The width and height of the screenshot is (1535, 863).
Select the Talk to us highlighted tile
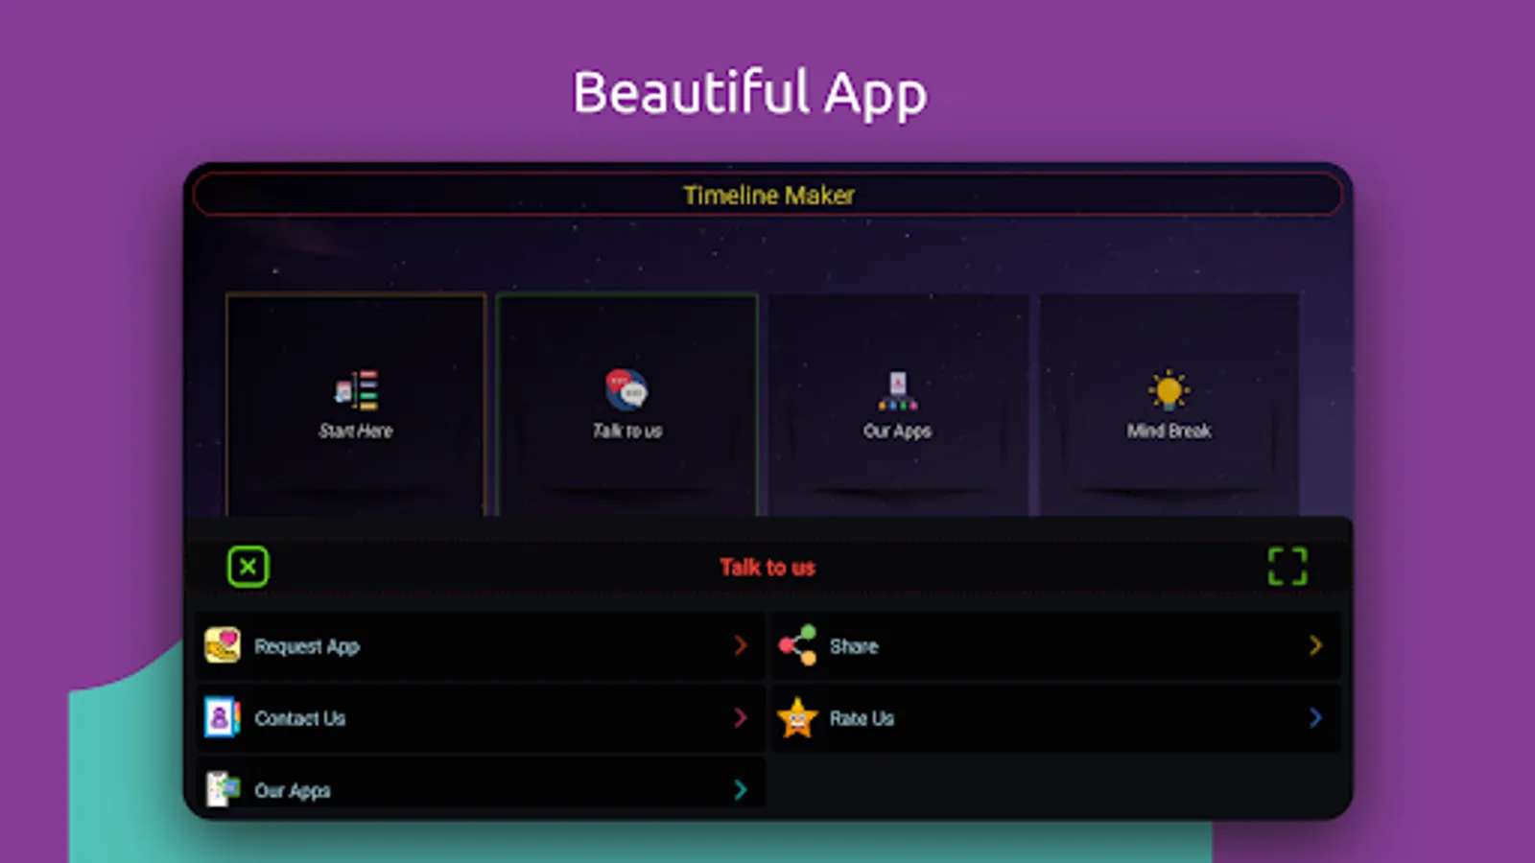tap(626, 403)
